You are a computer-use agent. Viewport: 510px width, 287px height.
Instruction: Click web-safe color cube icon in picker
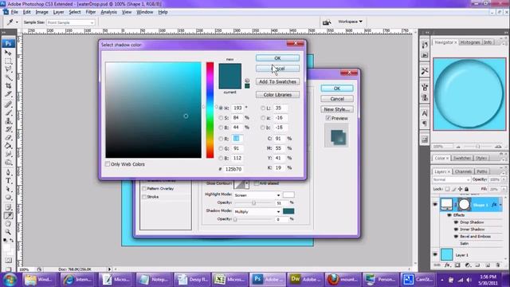click(x=247, y=81)
